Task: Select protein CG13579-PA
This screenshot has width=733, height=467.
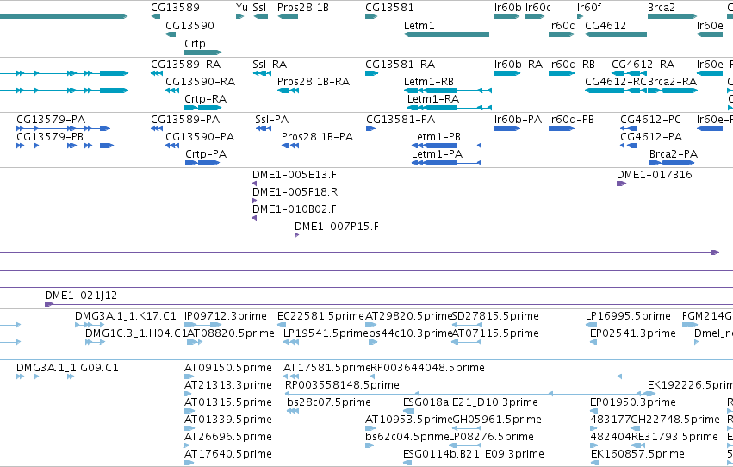Action: point(63,128)
